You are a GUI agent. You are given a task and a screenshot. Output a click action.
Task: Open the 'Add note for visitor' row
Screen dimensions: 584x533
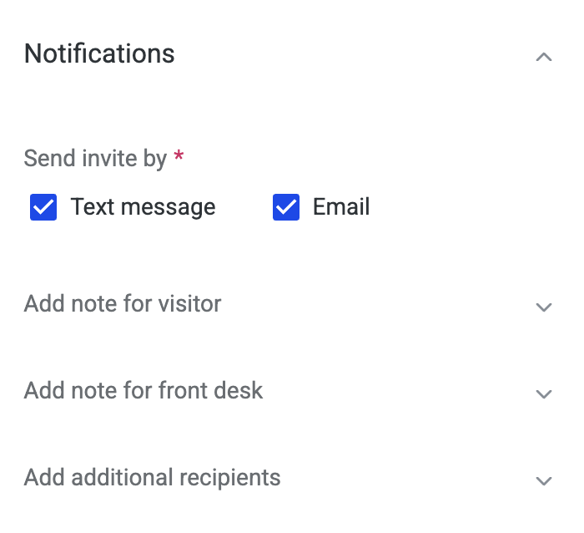pyautogui.click(x=123, y=304)
